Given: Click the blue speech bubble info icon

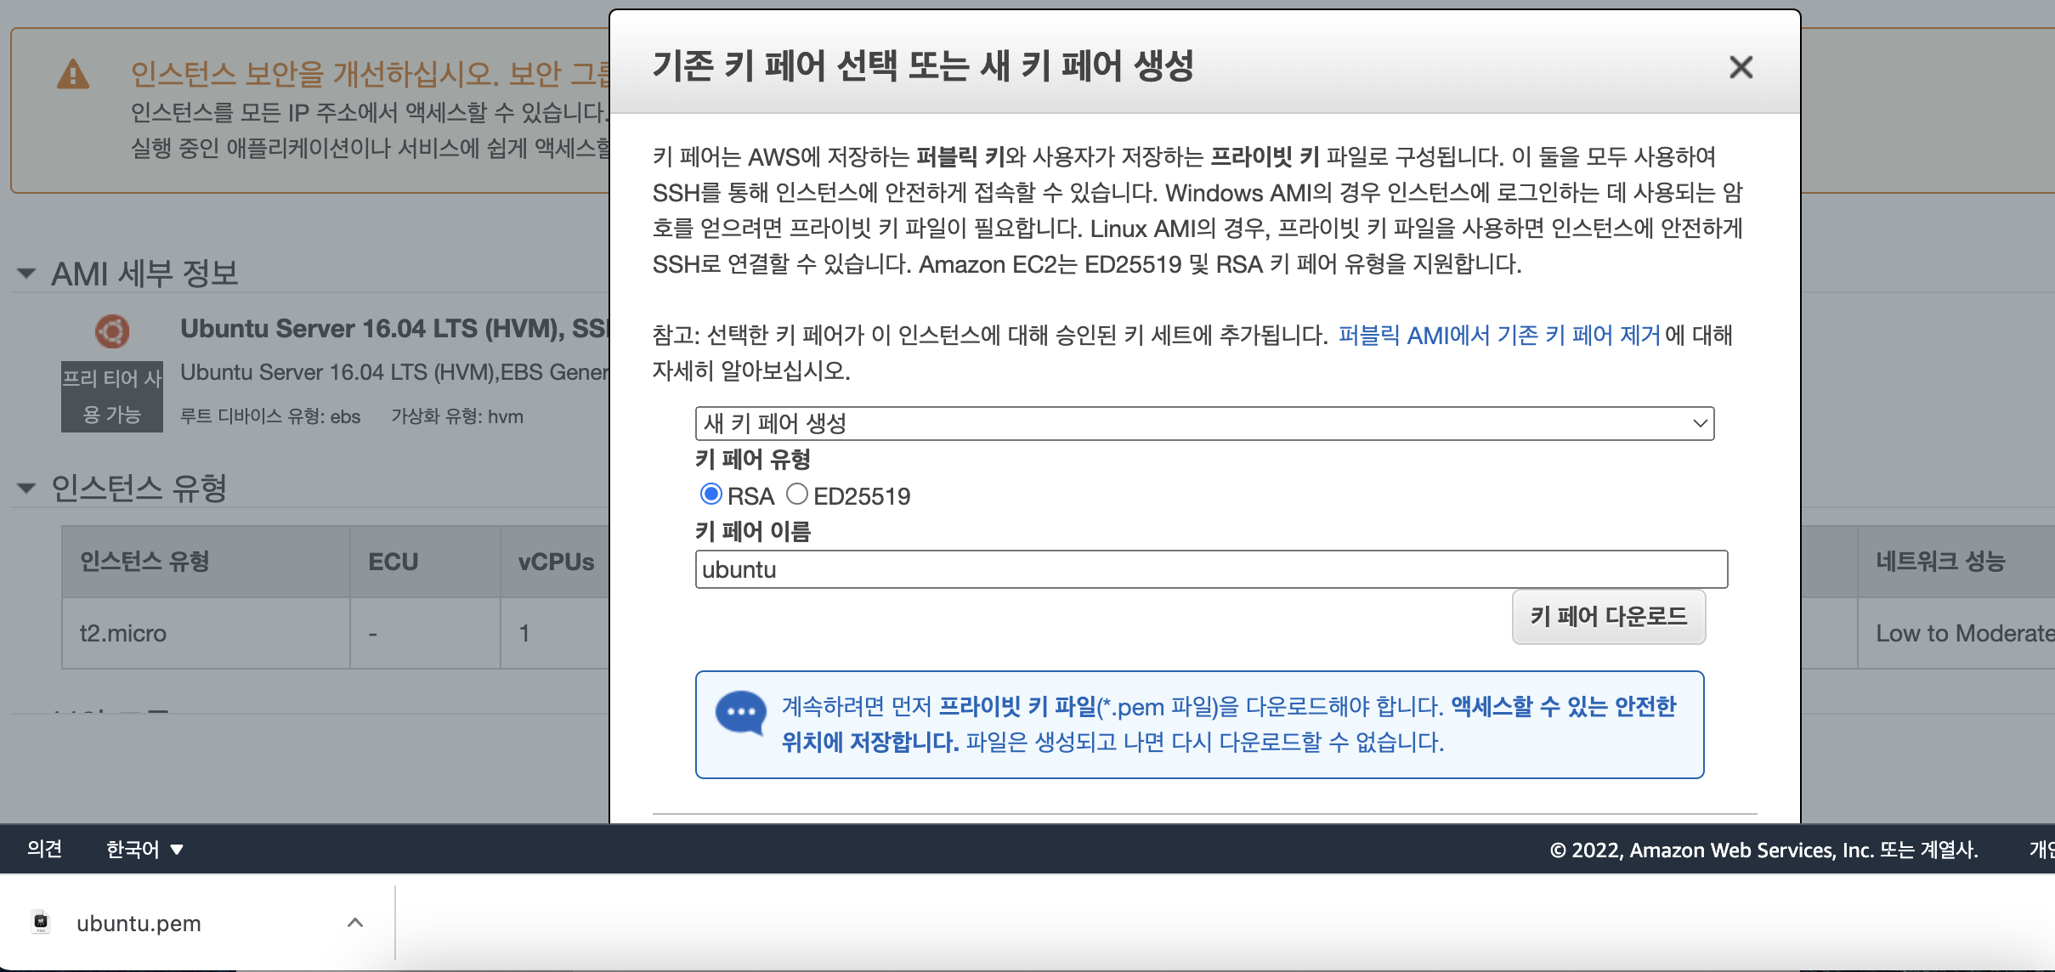Looking at the screenshot, I should click(x=740, y=712).
